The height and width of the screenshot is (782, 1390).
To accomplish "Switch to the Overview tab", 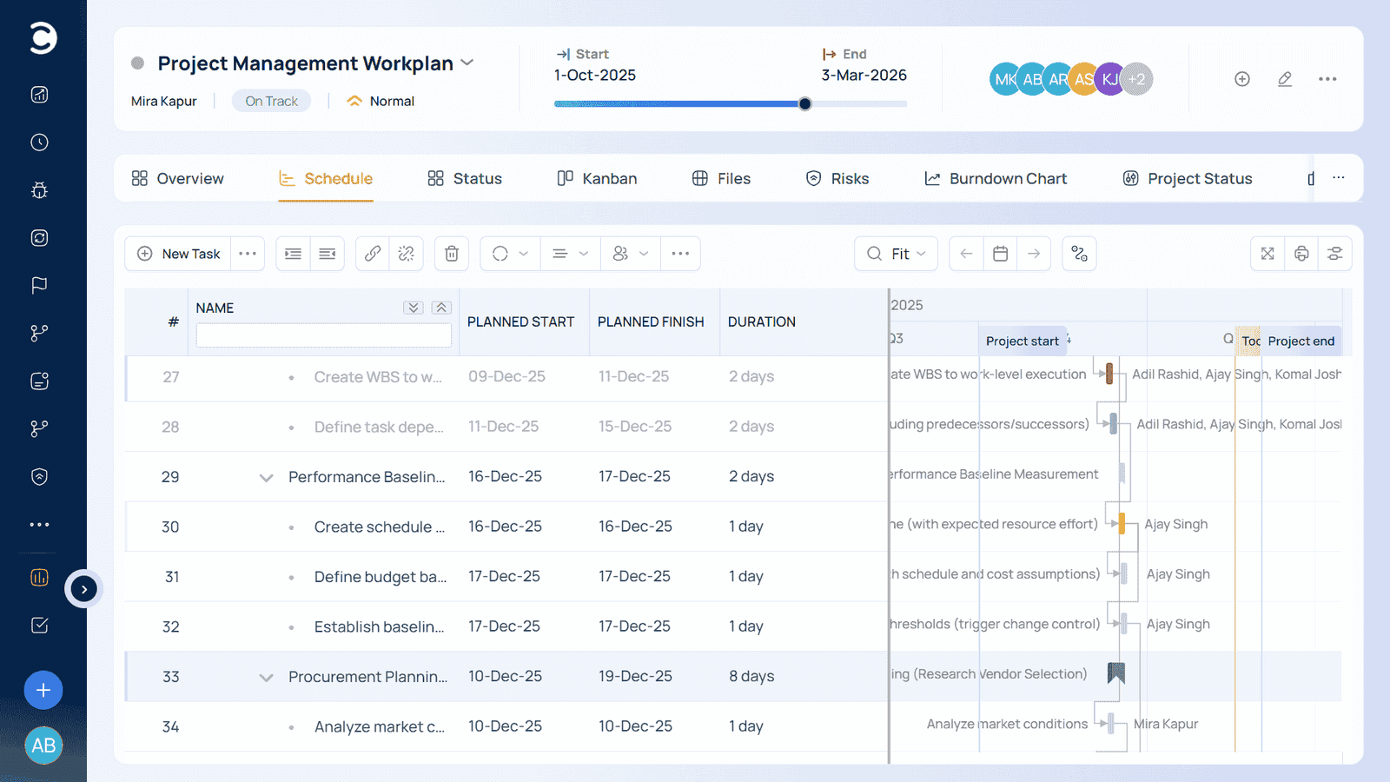I will coord(177,178).
